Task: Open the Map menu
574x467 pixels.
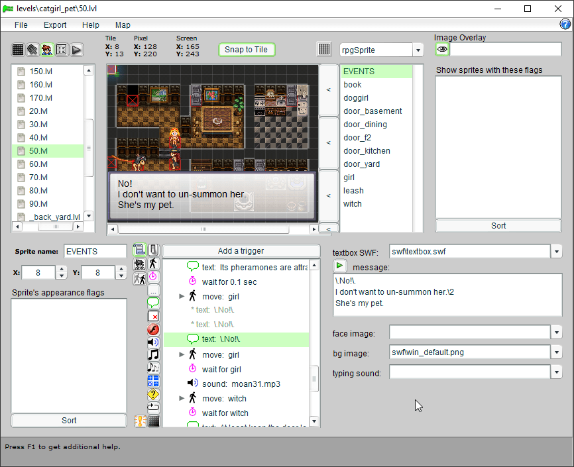Action: (x=123, y=25)
